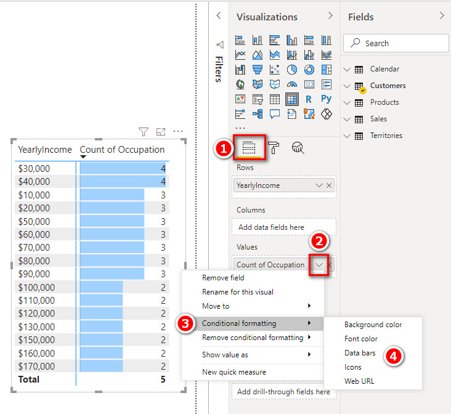The height and width of the screenshot is (414, 451).
Task: Open the visual's filter funnel icon
Action: [x=144, y=131]
